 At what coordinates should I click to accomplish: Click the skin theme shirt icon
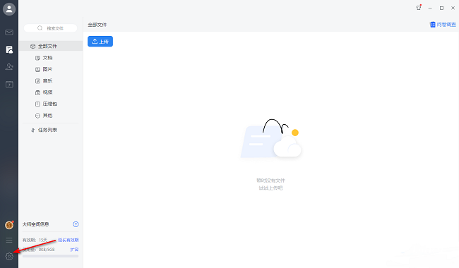pyautogui.click(x=419, y=8)
